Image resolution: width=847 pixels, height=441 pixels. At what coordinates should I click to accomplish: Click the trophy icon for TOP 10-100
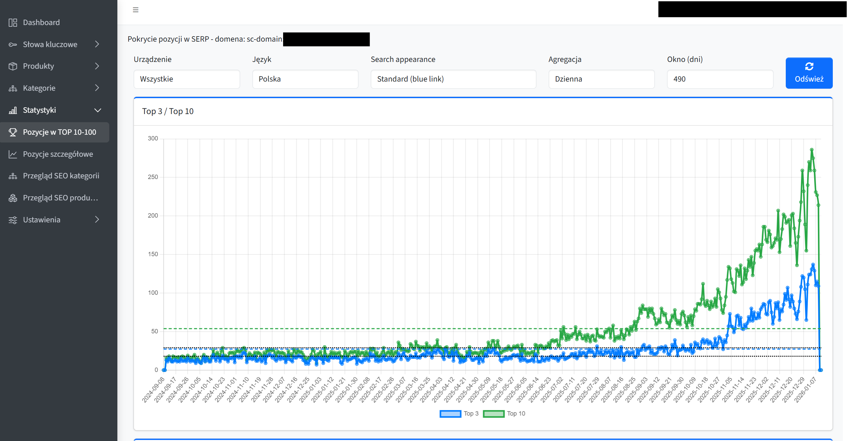tap(13, 132)
